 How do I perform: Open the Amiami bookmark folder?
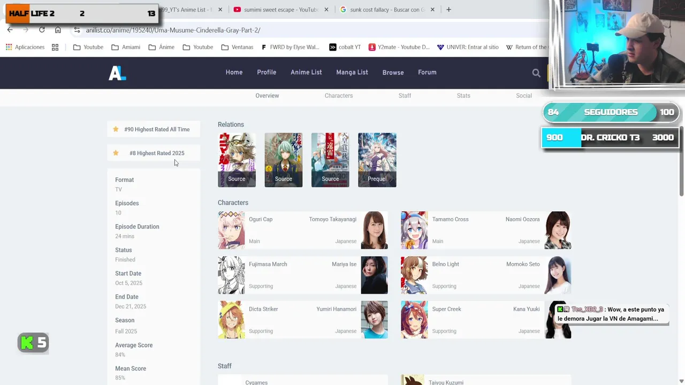coord(126,47)
